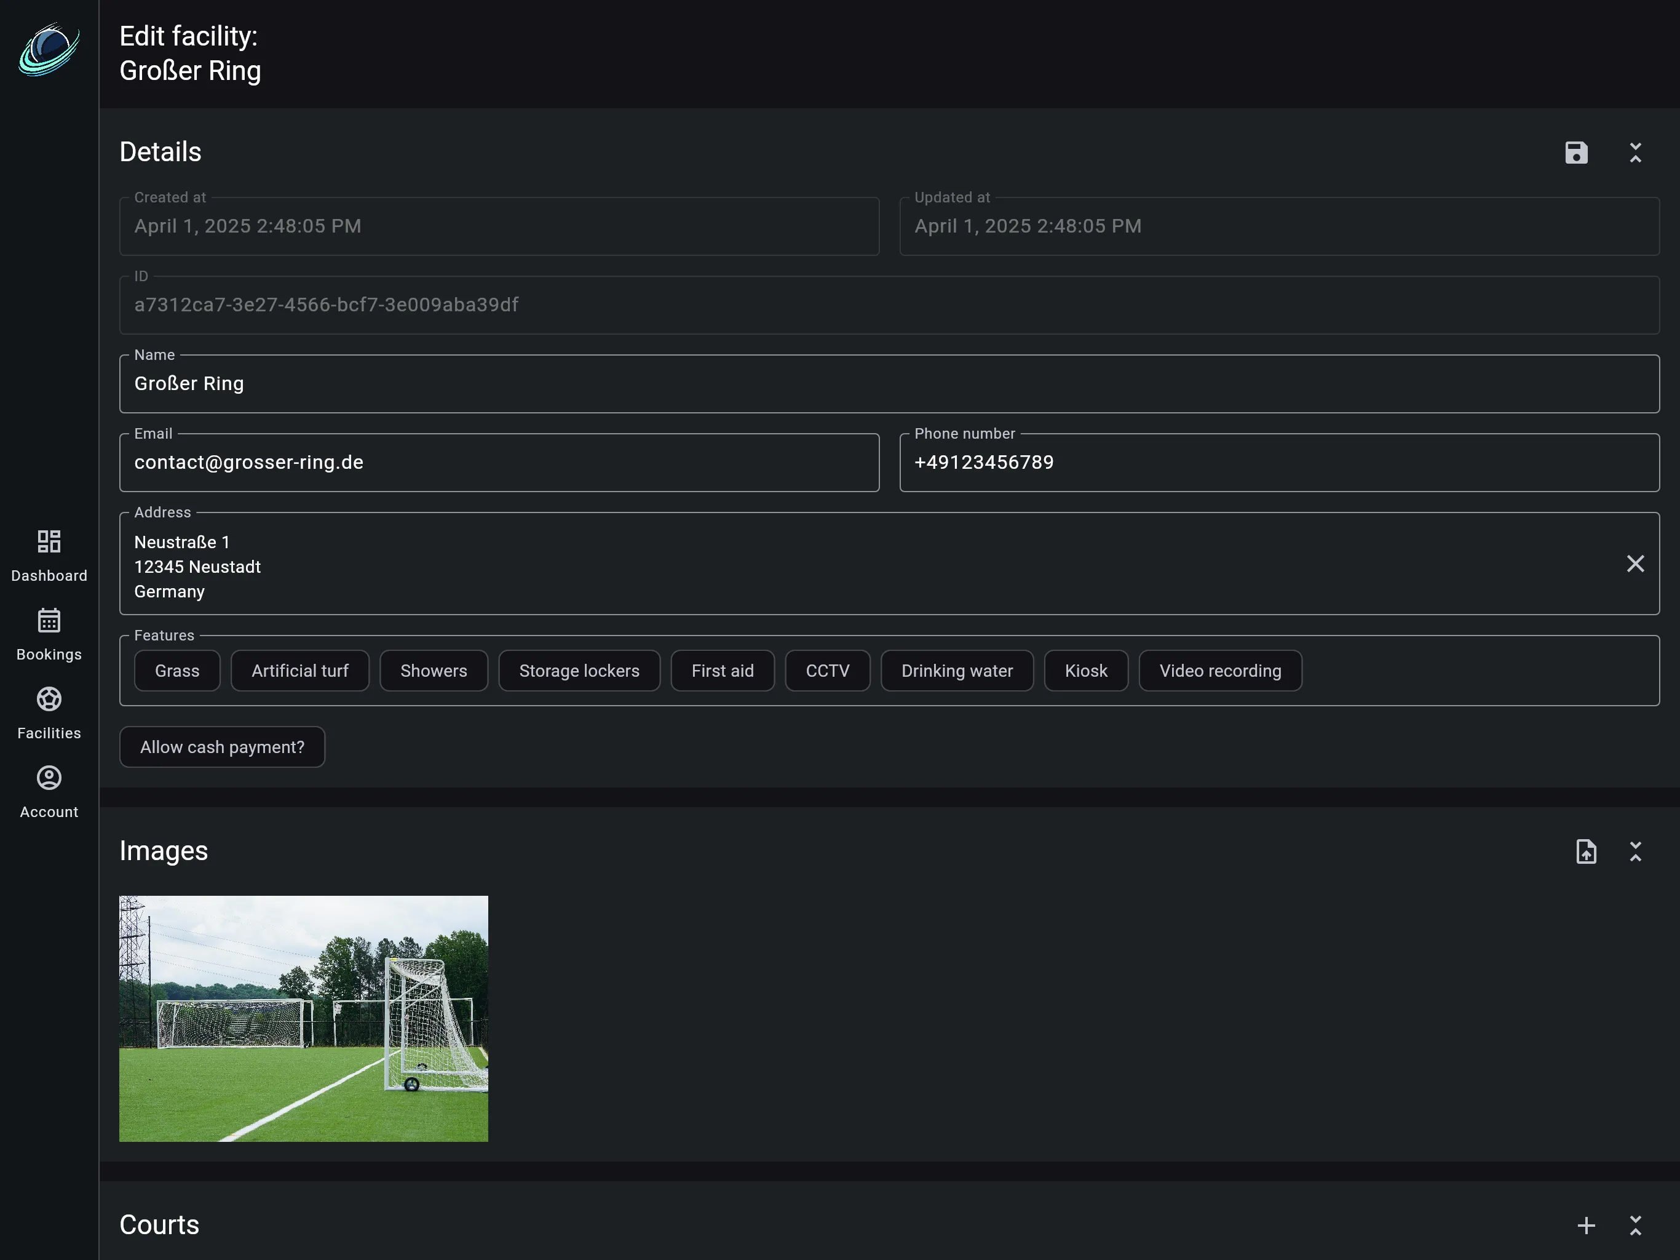
Task: Click the upload image icon in Images section
Action: [1587, 851]
